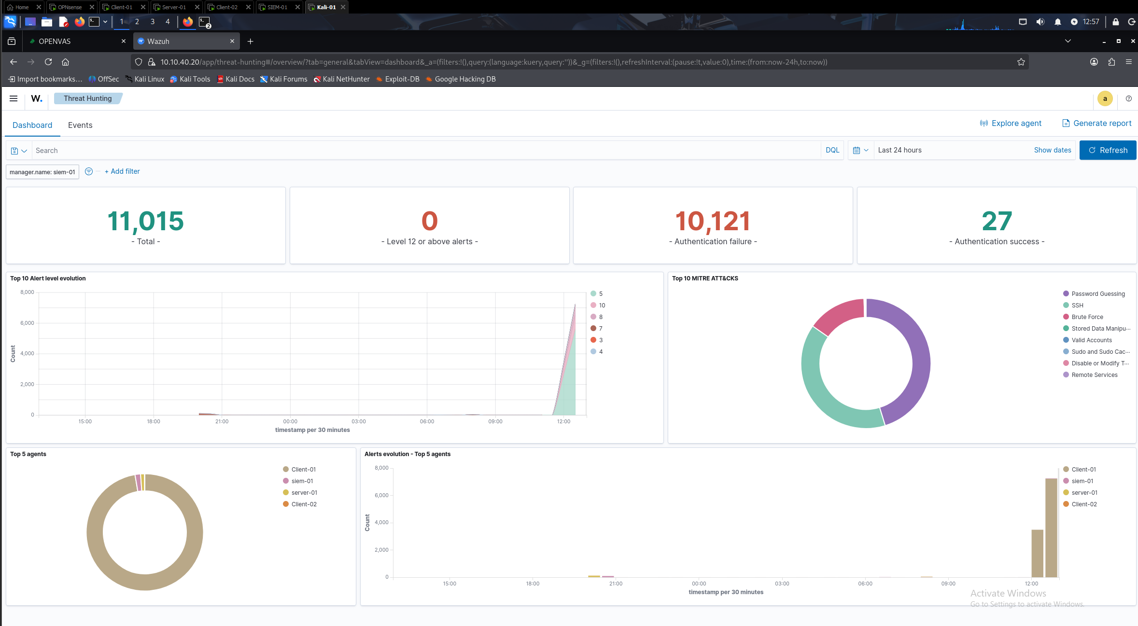
Task: Click the Wazuh W logo
Action: click(36, 99)
